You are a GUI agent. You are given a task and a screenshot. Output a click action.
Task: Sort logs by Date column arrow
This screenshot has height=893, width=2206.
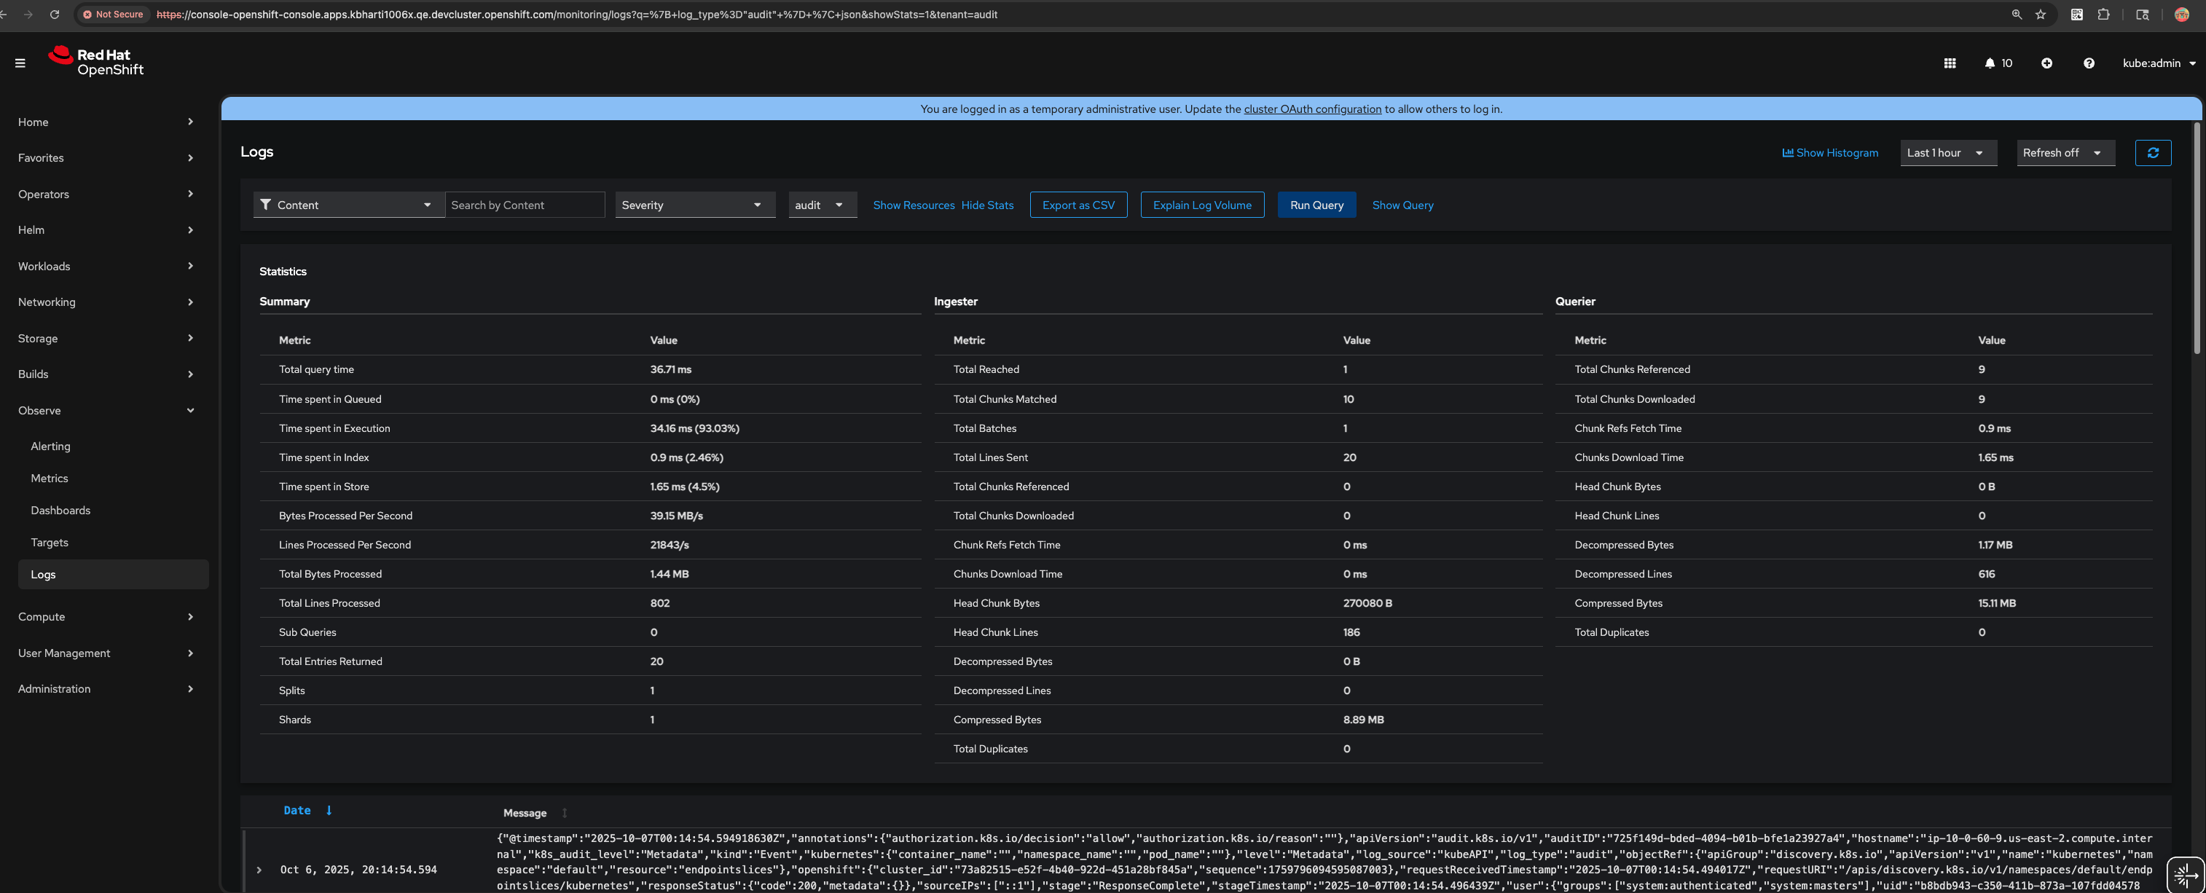[329, 810]
